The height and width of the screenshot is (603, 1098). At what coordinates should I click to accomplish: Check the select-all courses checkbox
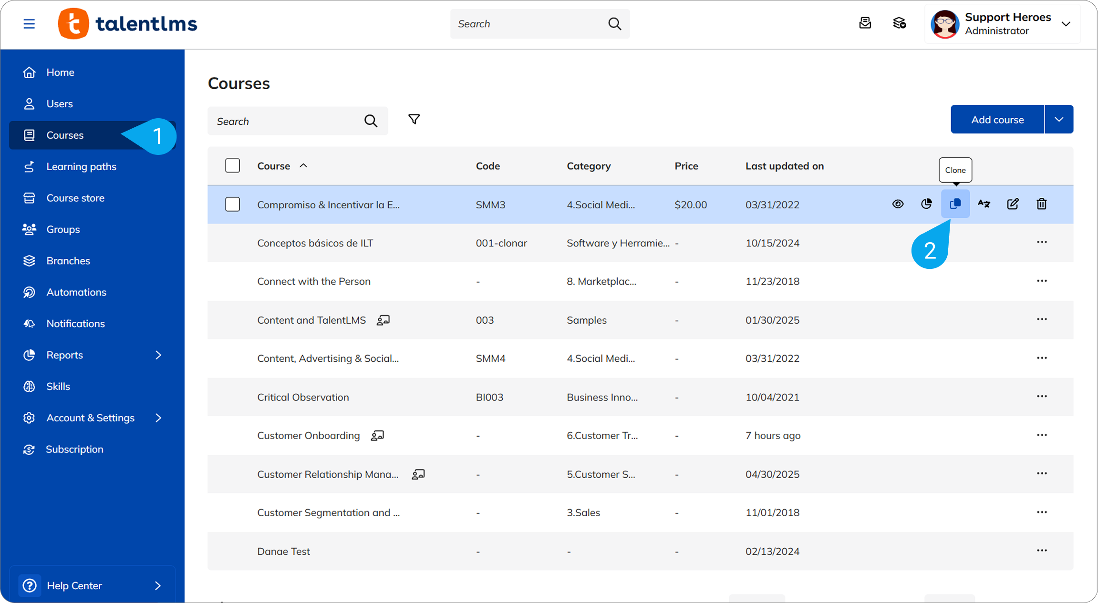coord(232,166)
